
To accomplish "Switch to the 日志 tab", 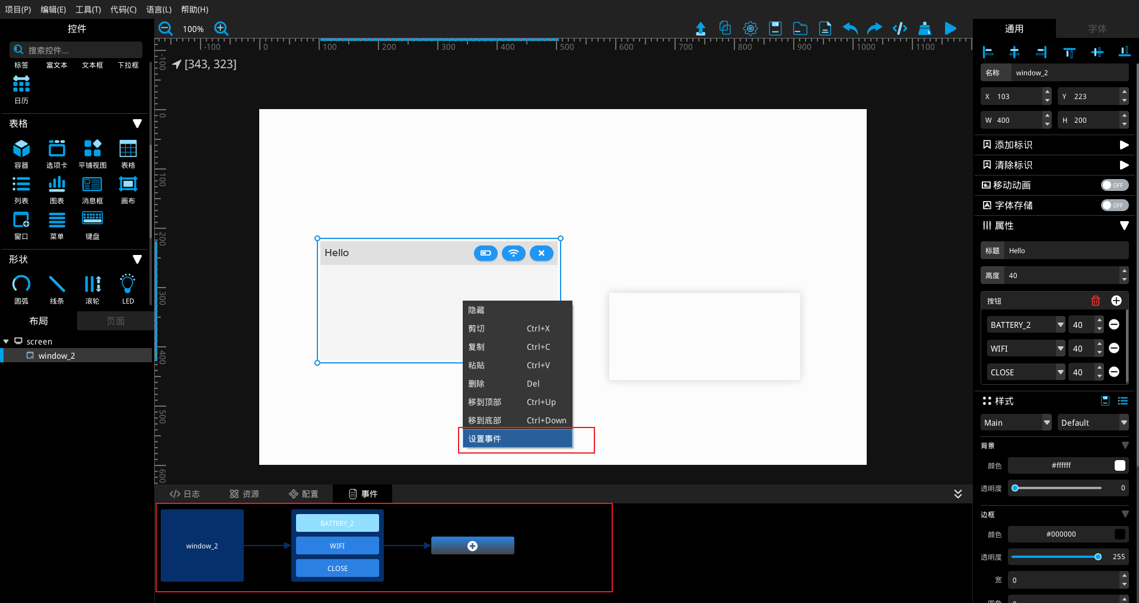I will click(184, 494).
